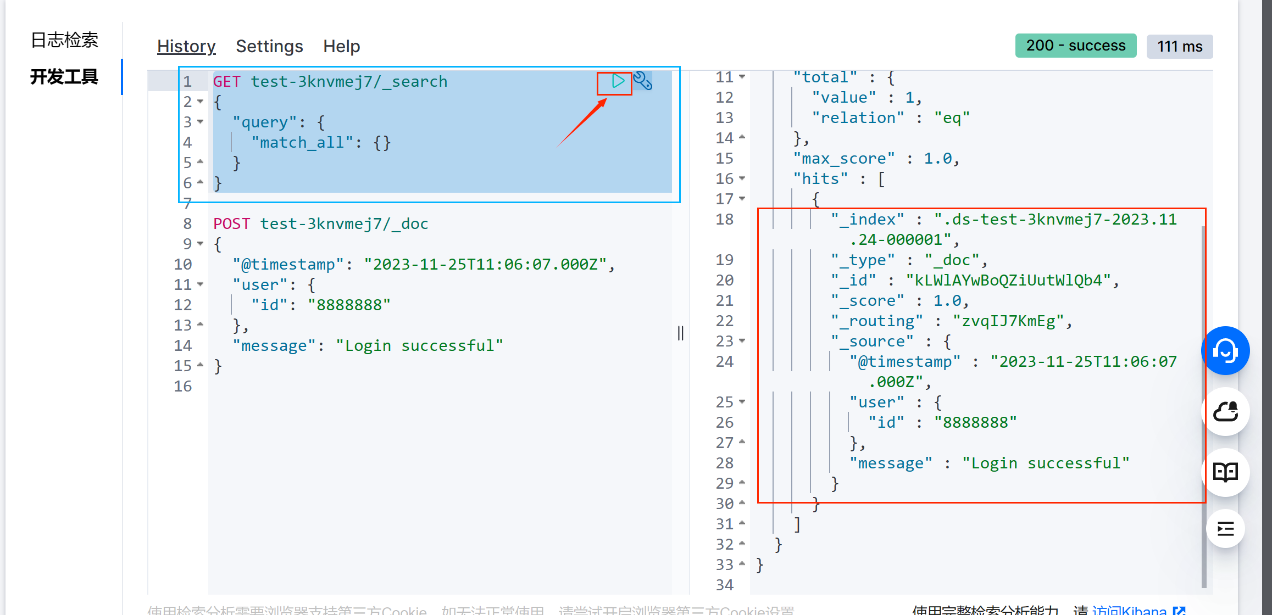This screenshot has height=615, width=1272.
Task: Select 开发工具 sidebar item
Action: [64, 77]
